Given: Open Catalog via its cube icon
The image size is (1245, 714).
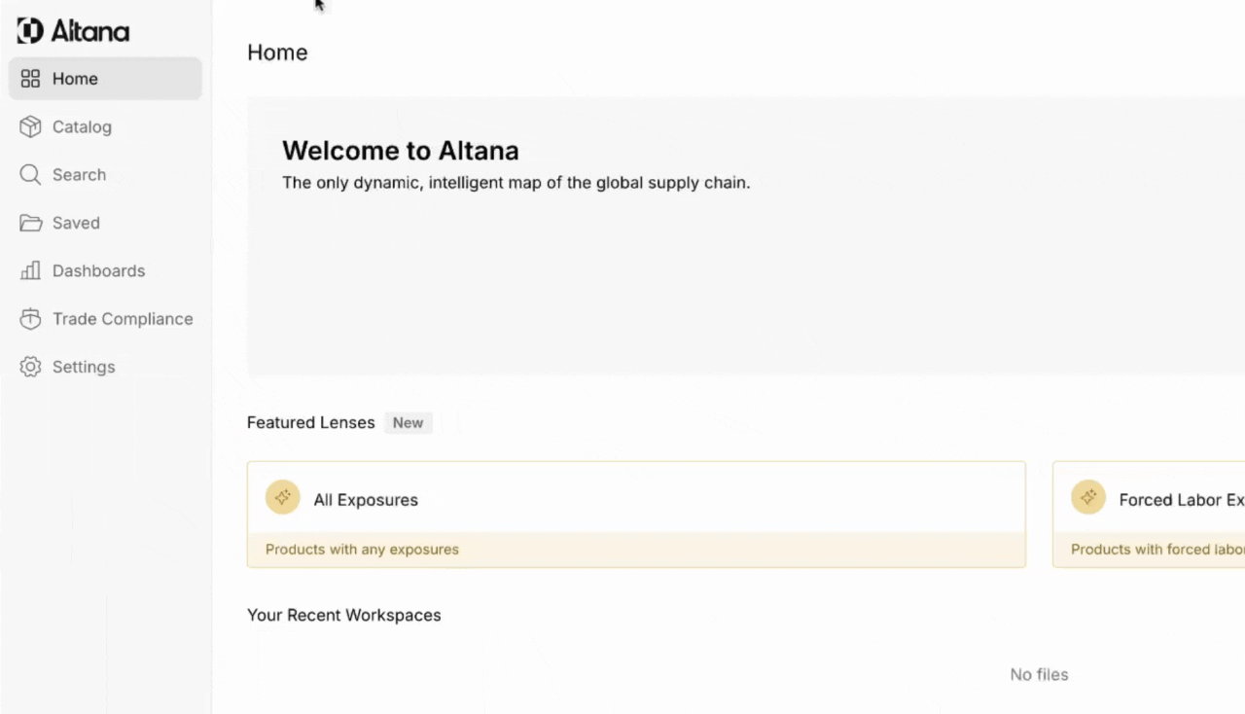Looking at the screenshot, I should click(x=30, y=126).
